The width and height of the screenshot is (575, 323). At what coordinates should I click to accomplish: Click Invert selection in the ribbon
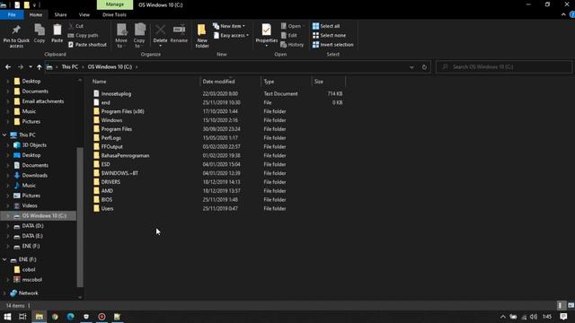click(x=333, y=45)
